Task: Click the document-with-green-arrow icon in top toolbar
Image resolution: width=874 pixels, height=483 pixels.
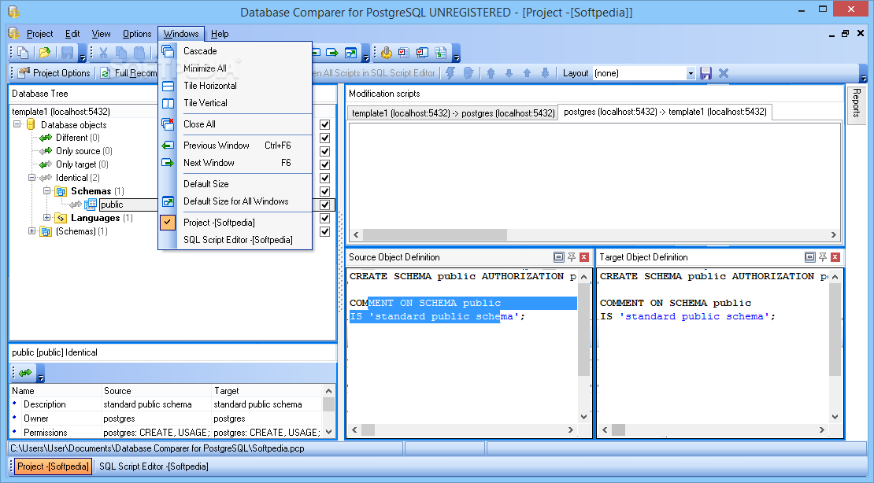Action: (440, 53)
